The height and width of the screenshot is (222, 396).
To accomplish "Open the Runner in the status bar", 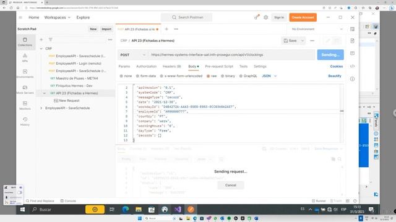I will pos(319,201).
